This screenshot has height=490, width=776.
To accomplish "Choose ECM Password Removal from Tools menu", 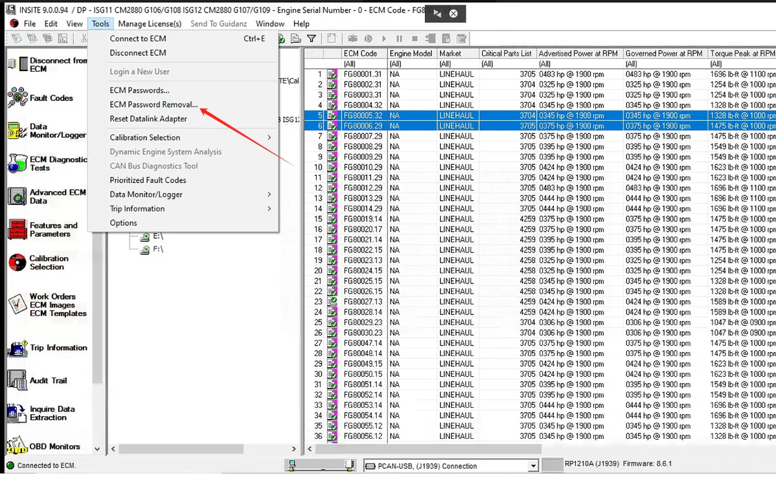I will pyautogui.click(x=153, y=105).
